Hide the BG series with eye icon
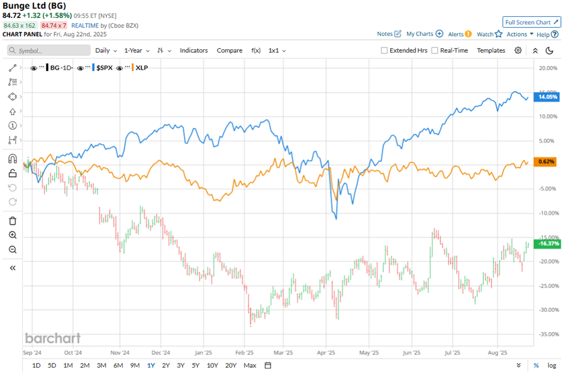This screenshot has height=373, width=565. click(x=34, y=68)
